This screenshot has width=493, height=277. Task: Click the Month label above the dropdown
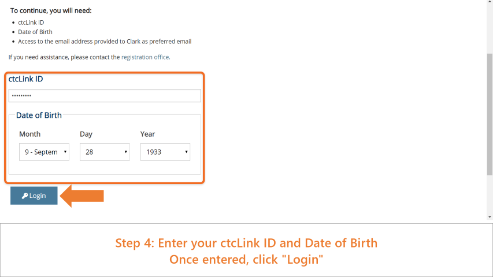pyautogui.click(x=30, y=134)
